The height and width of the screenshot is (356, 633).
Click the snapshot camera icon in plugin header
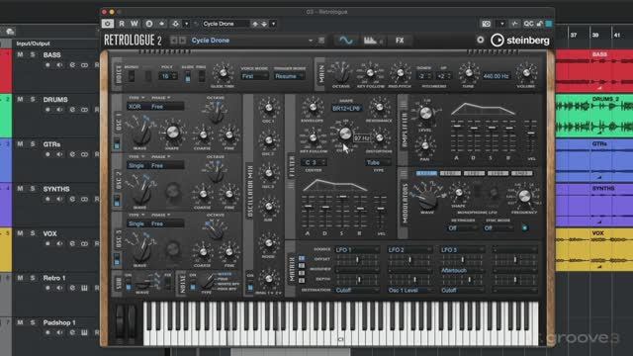(x=487, y=24)
